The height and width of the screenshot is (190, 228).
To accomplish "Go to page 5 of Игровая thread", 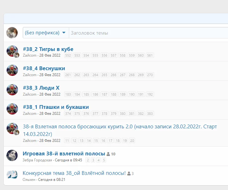I will tap(104, 160).
